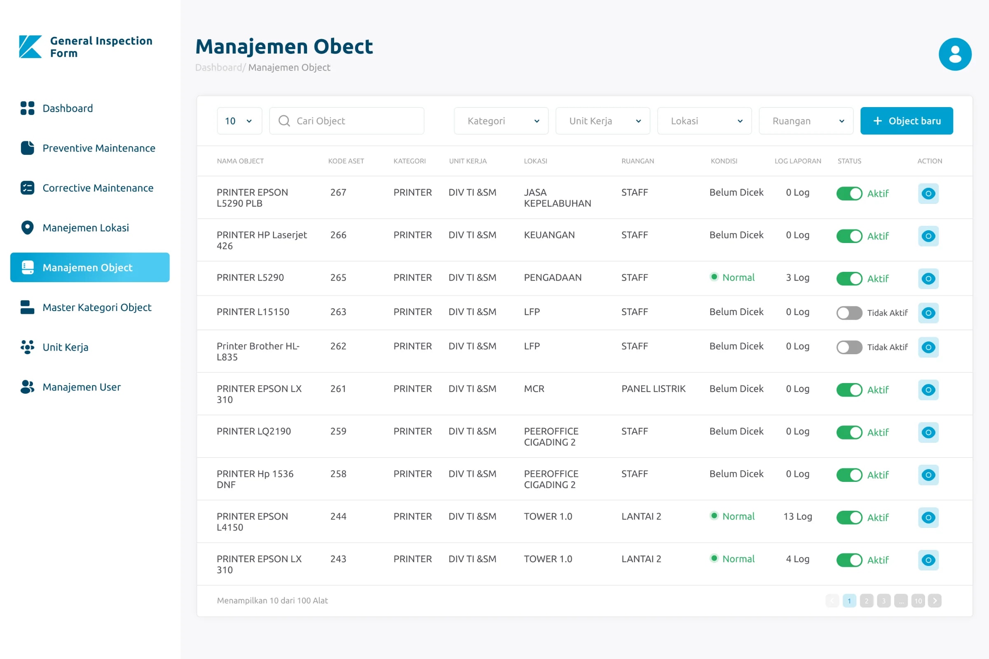View details of PRINTER EPSON L5290 PLB
Viewport: 989px width, 659px height.
(928, 193)
